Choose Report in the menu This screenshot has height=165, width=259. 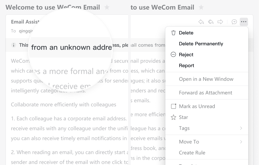point(187,65)
